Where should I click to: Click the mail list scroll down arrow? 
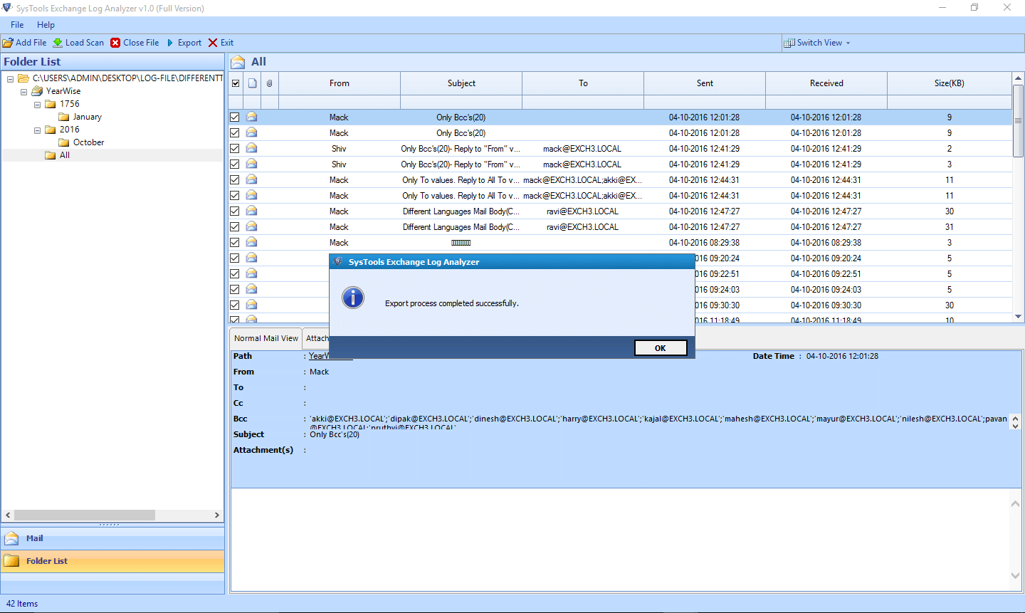(x=1018, y=317)
